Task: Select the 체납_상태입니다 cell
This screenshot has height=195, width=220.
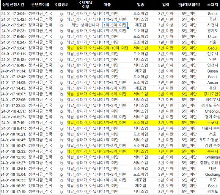Action: [x=85, y=25]
